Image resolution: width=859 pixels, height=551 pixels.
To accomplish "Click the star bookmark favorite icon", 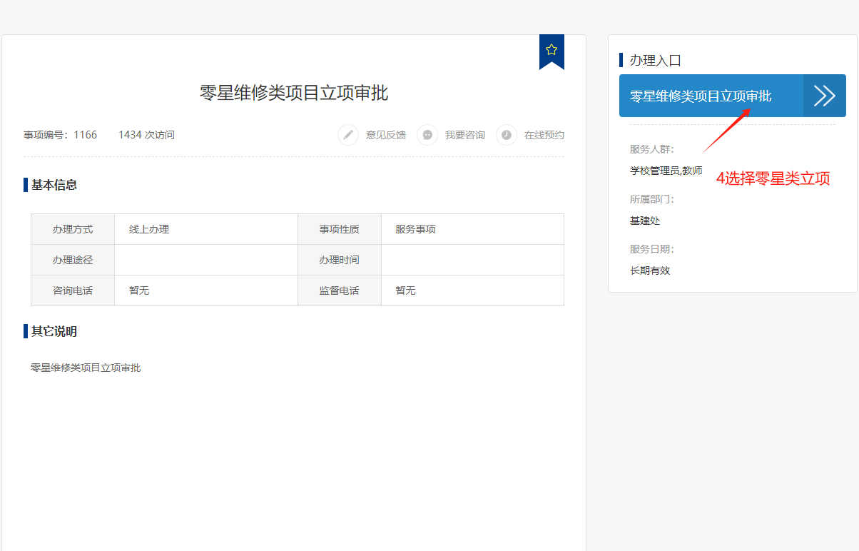I will click(x=552, y=50).
